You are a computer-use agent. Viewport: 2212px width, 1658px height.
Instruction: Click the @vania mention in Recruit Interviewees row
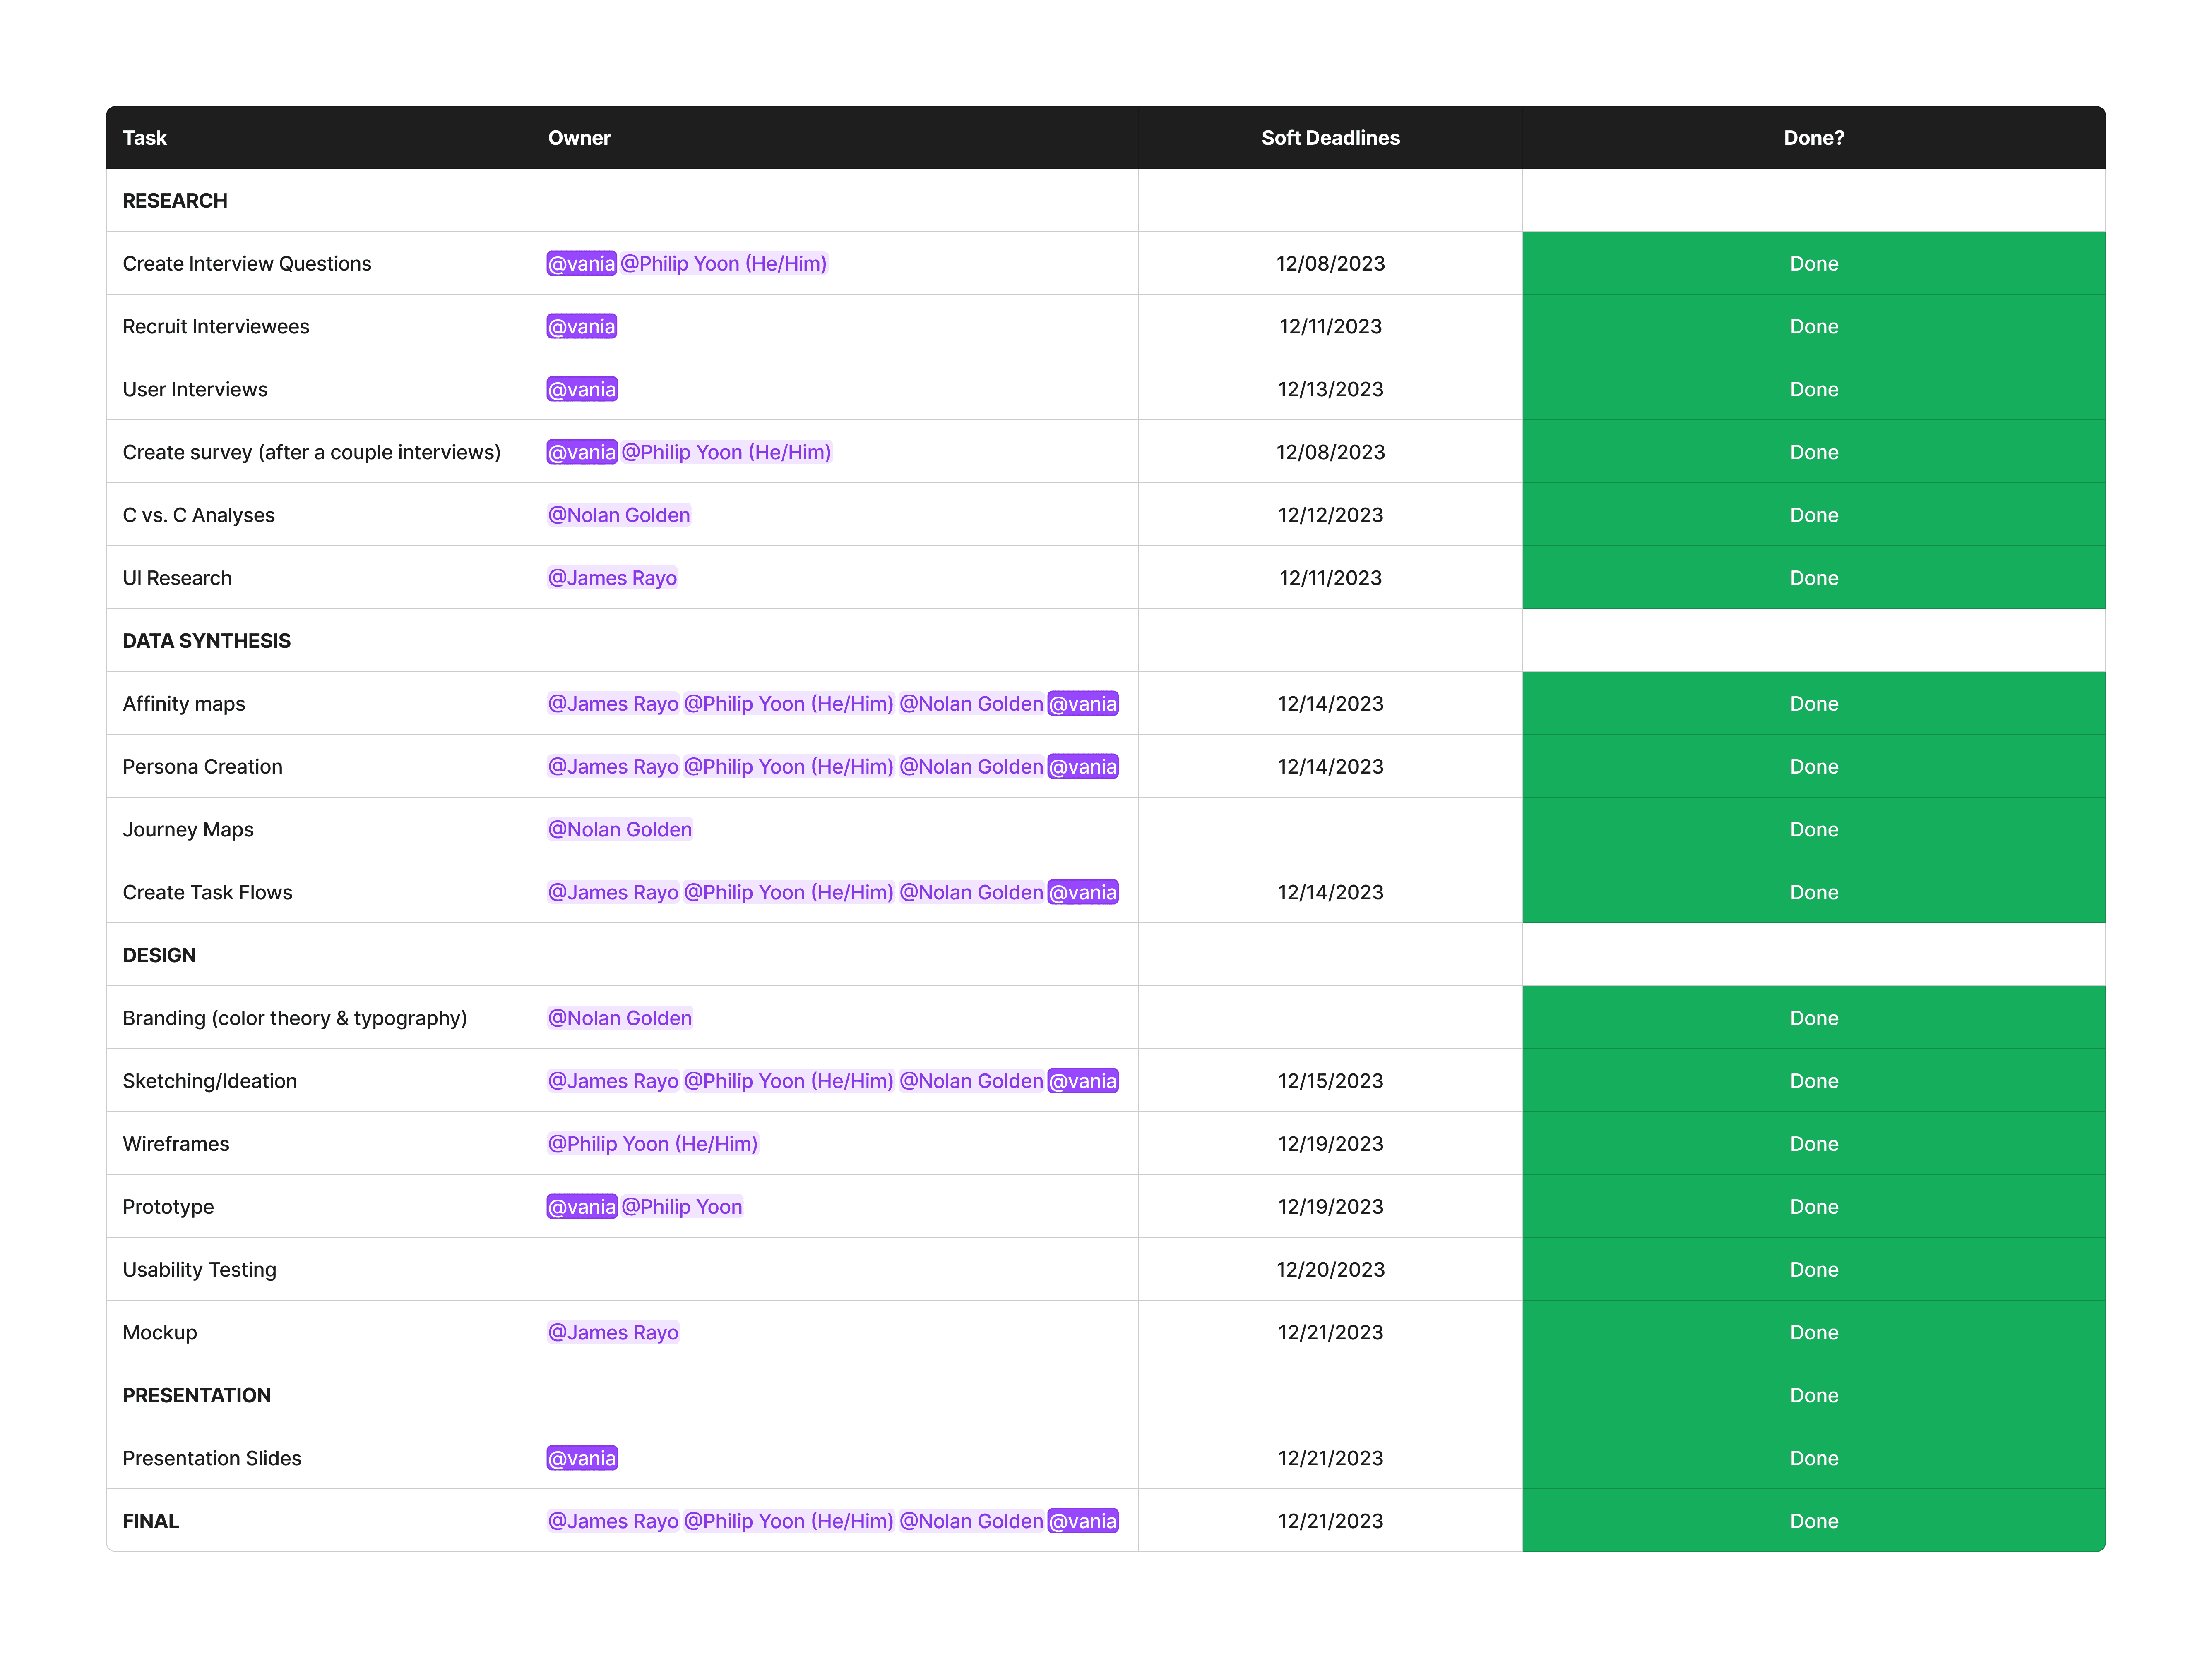pyautogui.click(x=581, y=327)
